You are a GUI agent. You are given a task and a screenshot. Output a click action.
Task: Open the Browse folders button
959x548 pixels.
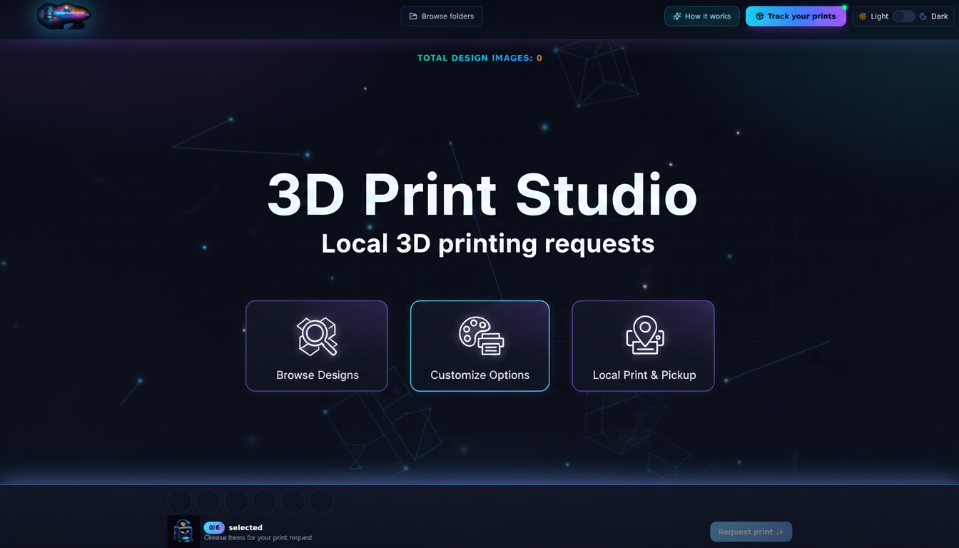point(442,16)
